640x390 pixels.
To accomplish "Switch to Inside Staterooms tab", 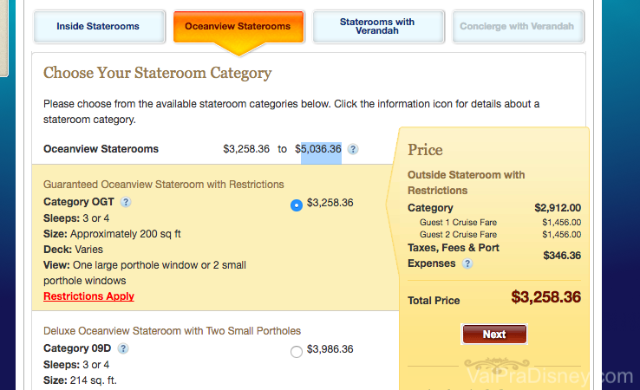I will (x=99, y=27).
